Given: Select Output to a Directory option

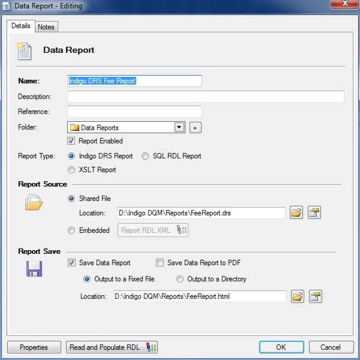Looking at the screenshot, I should click(x=180, y=279).
